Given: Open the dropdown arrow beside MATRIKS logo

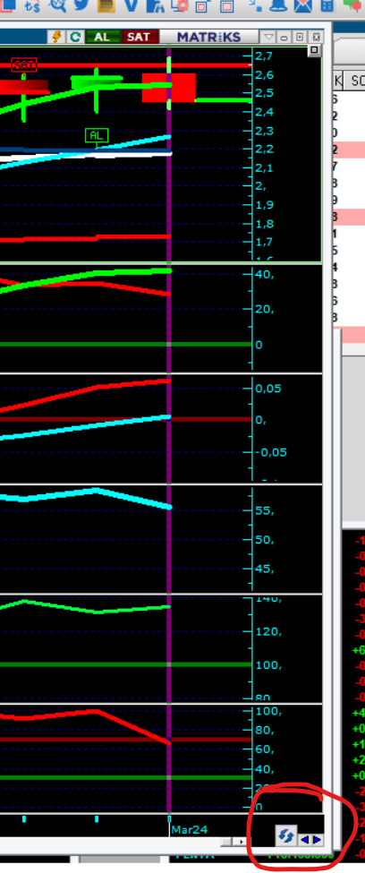Looking at the screenshot, I should [268, 38].
